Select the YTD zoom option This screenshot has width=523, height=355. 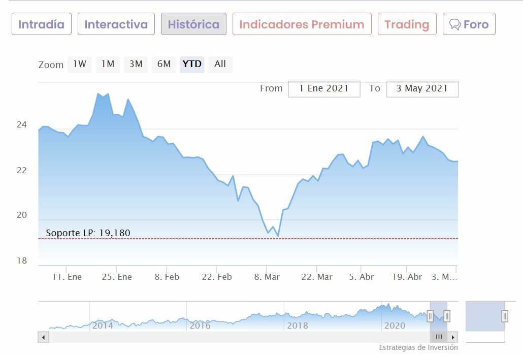tap(192, 64)
